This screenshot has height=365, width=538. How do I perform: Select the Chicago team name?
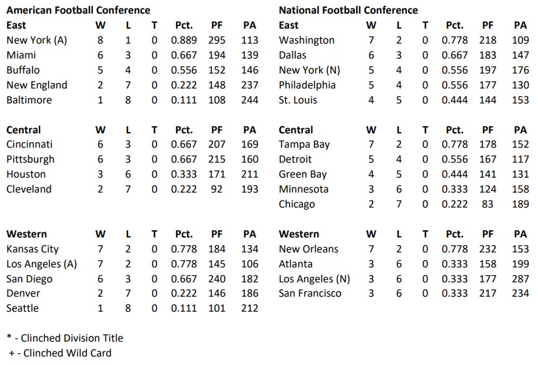297,204
